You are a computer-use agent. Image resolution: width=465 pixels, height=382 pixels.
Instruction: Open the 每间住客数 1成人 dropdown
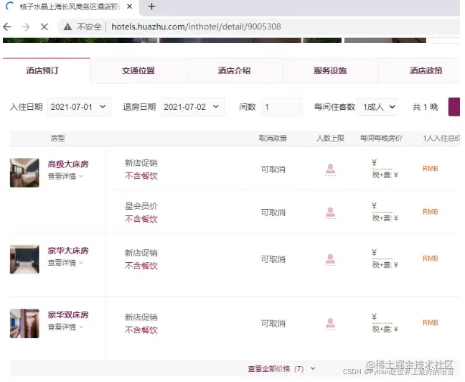tap(377, 107)
